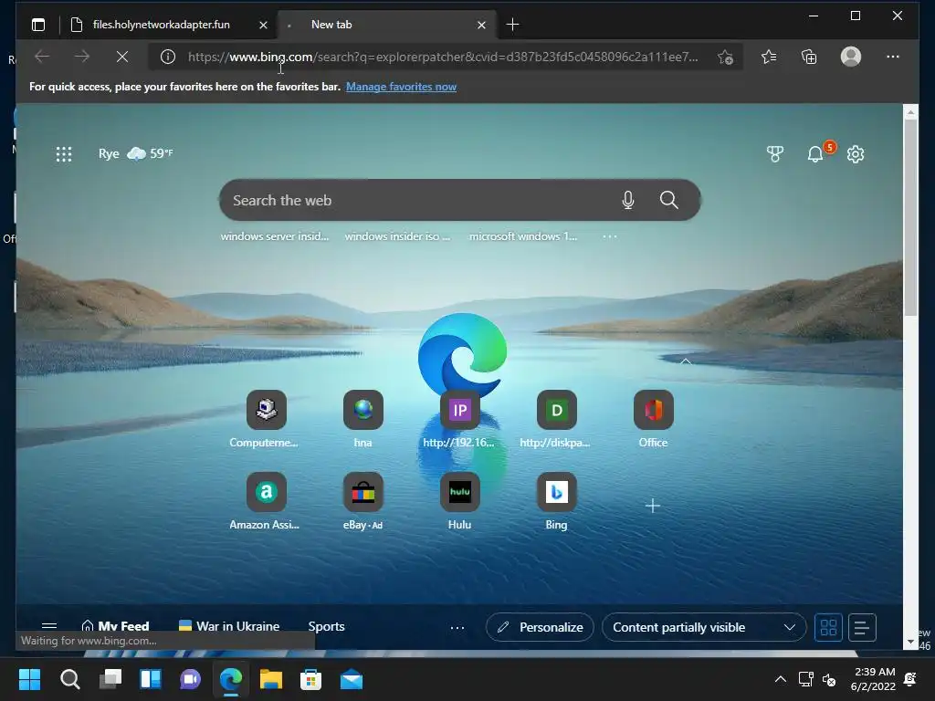Open the tab actions menu icon
The width and height of the screenshot is (935, 701).
tap(38, 25)
